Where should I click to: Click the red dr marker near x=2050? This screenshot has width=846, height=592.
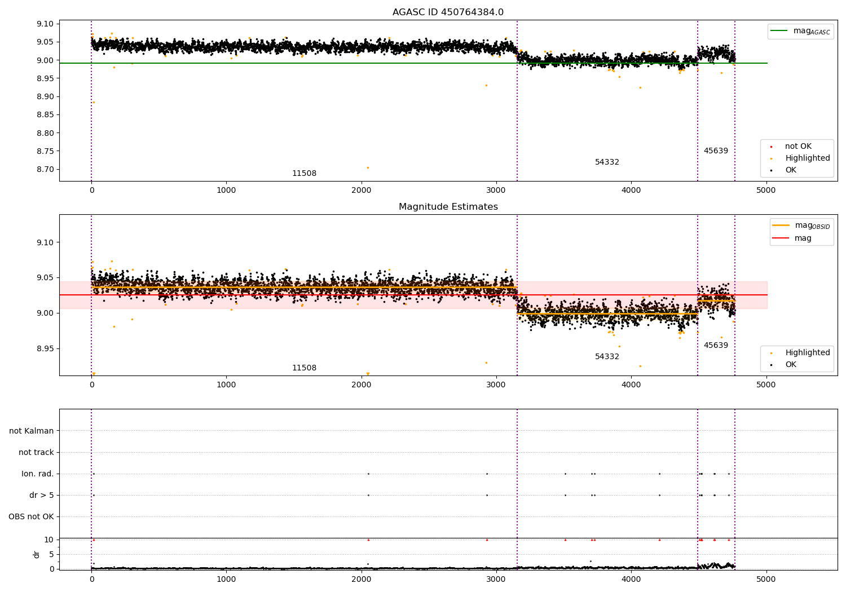pos(368,540)
